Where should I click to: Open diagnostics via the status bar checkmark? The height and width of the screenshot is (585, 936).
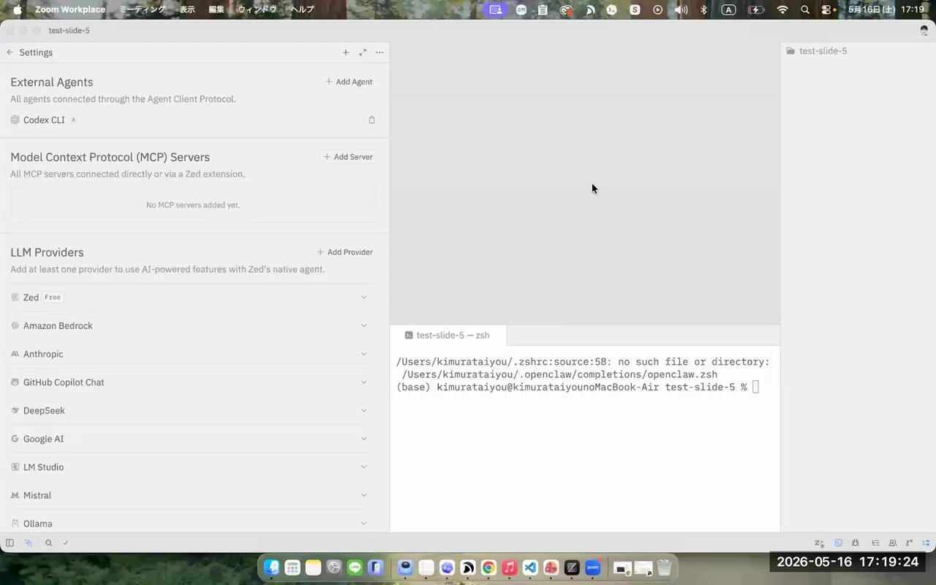(x=66, y=543)
